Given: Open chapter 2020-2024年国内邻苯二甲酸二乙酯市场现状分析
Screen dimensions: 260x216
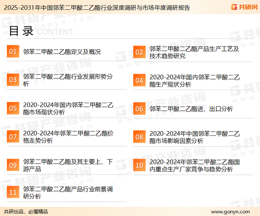Looking at the screenshot, I should coord(68,108).
